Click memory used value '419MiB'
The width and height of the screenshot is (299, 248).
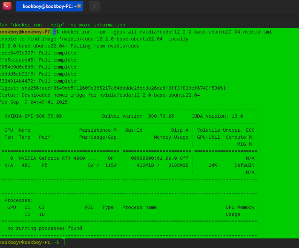[145, 165]
